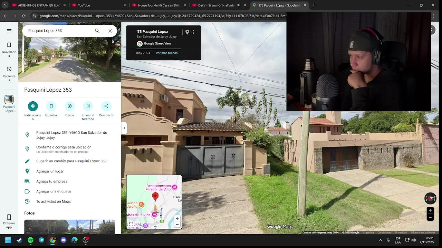Image resolution: width=442 pixels, height=248 pixels.
Task: Click Agregar una etiqueta
Action: 70,191
